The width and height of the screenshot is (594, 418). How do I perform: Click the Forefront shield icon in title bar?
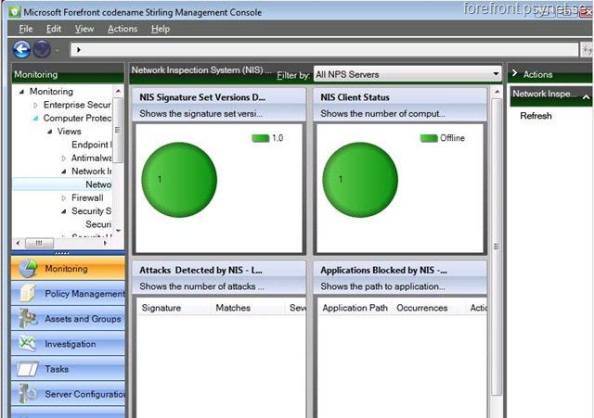(x=10, y=12)
